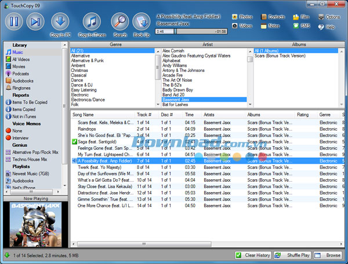The width and height of the screenshot is (348, 264).
Task: Select Movies in the Library
Action: 19,66
